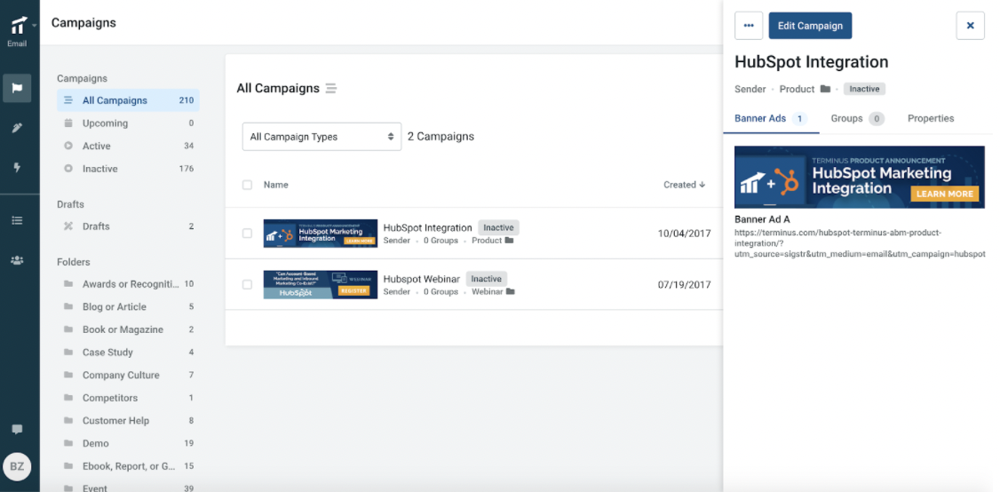Sort by the Created column arrow

click(x=702, y=185)
